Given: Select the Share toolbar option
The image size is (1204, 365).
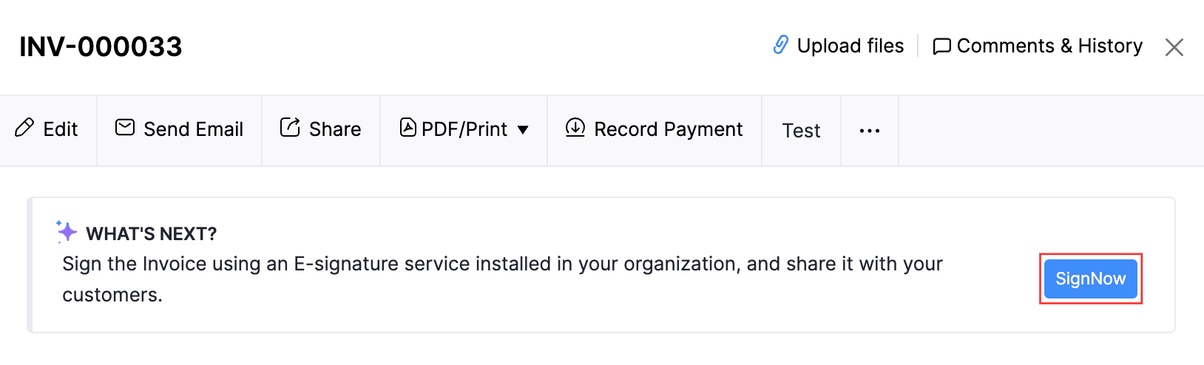Looking at the screenshot, I should (x=334, y=129).
